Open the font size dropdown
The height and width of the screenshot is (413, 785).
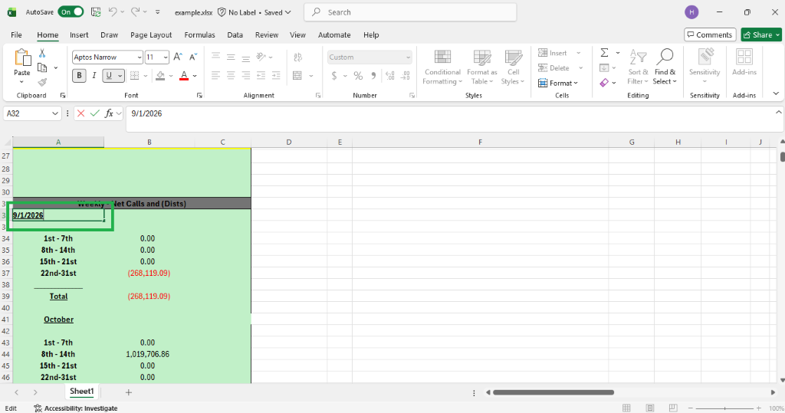click(166, 57)
